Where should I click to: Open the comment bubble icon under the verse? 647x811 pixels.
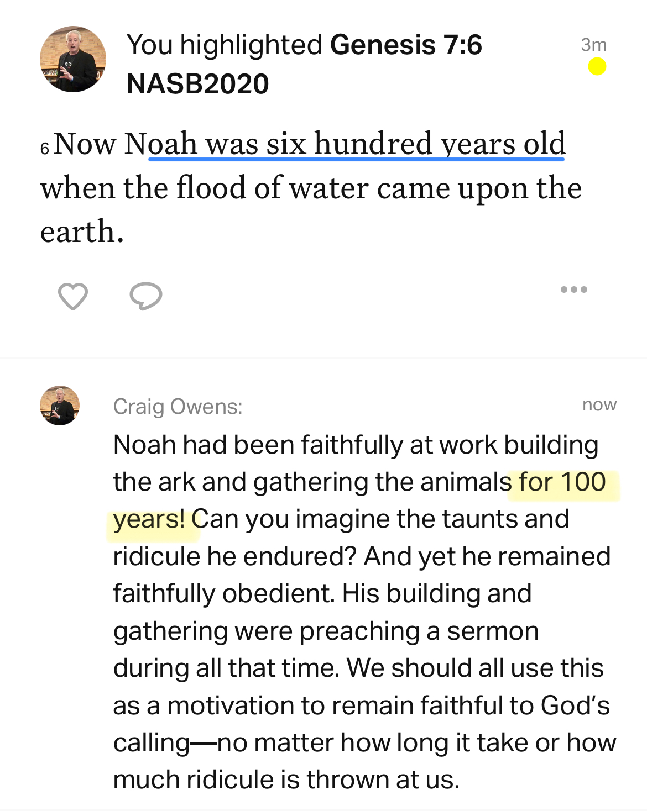click(x=145, y=296)
